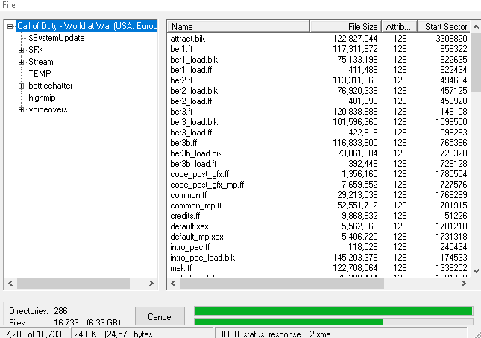Select the ber1_load.bik file
The height and width of the screenshot is (338, 481).
[x=194, y=60]
